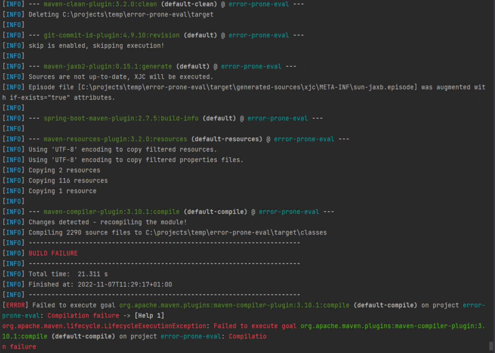Screen dimensions: 495x353
Task: Select the 'Sources are not up-to-date' line
Action: [x=121, y=77]
